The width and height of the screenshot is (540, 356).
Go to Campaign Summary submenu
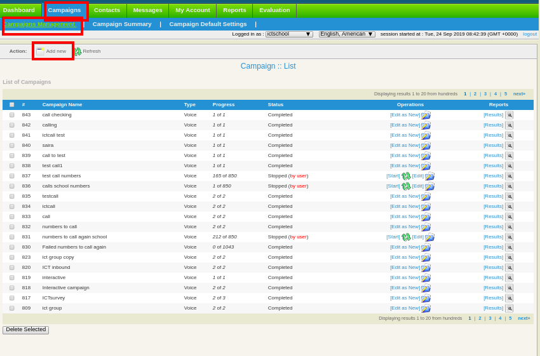pos(122,24)
